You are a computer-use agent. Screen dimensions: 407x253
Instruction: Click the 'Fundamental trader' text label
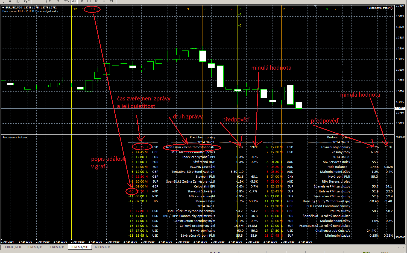378,8
